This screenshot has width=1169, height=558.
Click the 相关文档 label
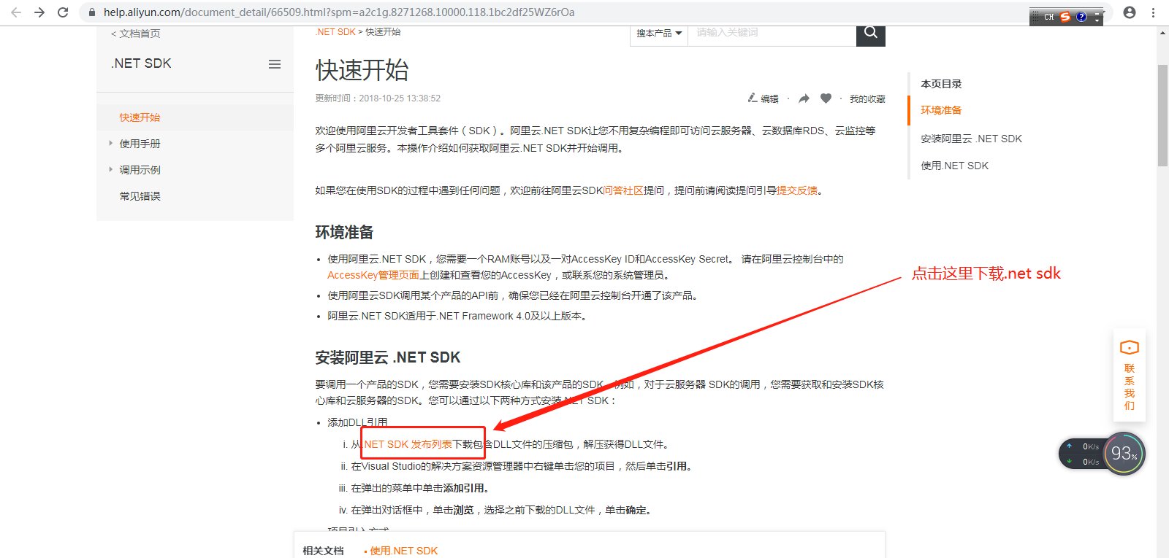[323, 551]
